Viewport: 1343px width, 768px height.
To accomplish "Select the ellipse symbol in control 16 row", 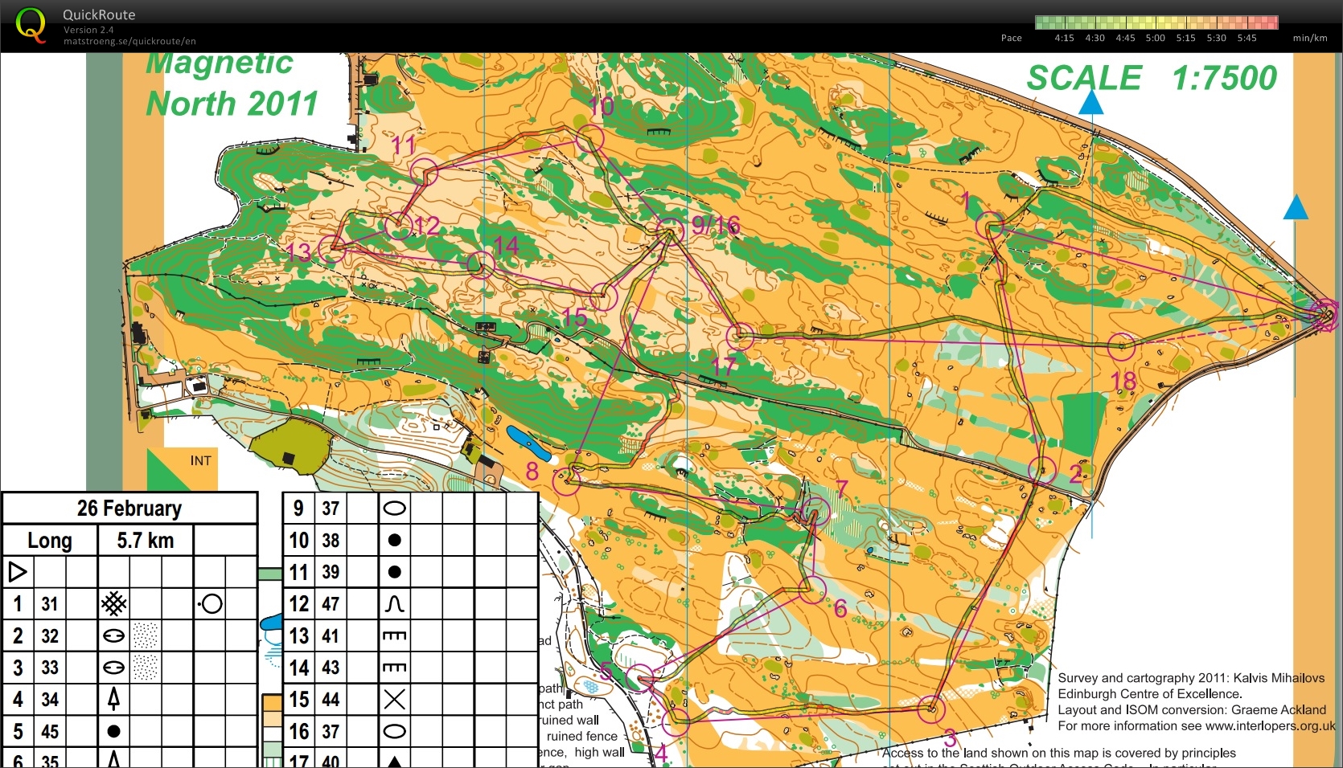I will pos(394,731).
